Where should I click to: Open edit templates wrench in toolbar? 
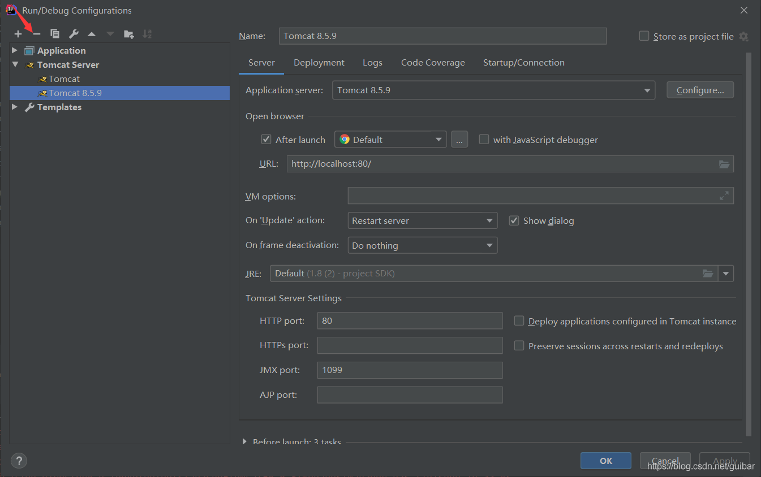pyautogui.click(x=74, y=34)
